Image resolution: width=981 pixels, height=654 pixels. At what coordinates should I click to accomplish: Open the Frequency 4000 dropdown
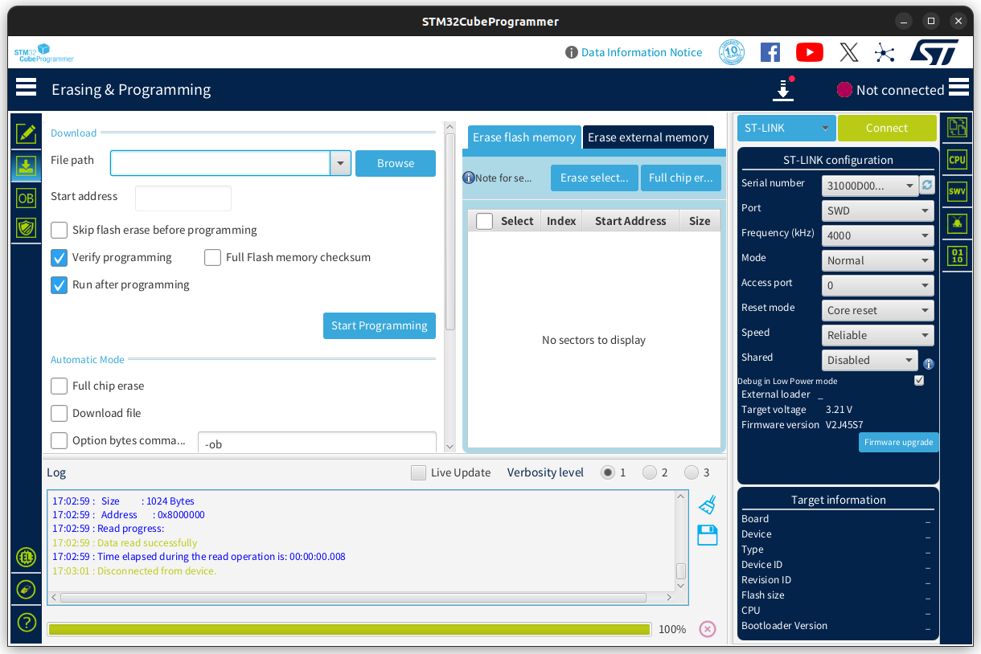tap(878, 236)
